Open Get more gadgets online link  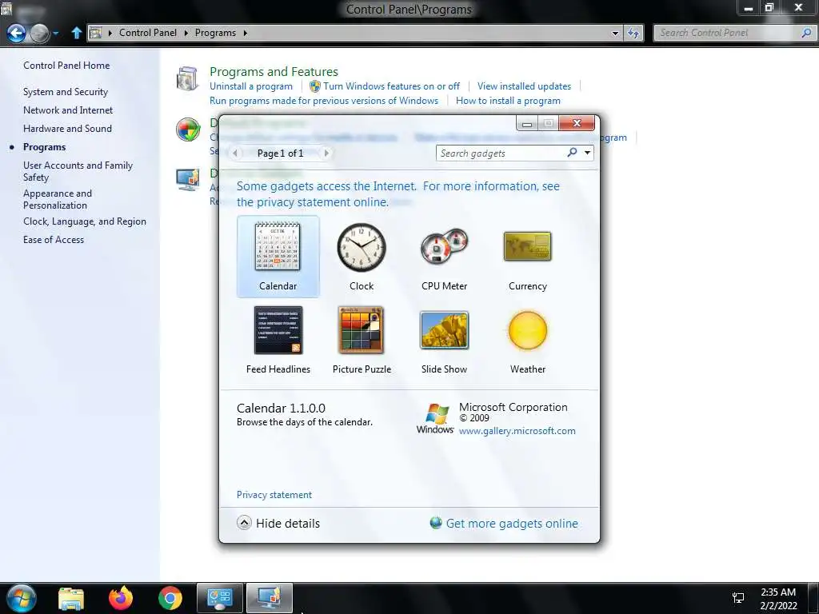(x=512, y=523)
